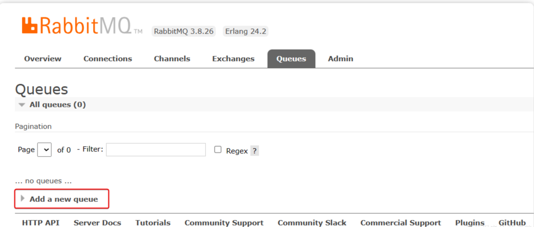Viewport: 534px width, 227px height.
Task: Enable the Regex checkbox
Action: pyautogui.click(x=218, y=150)
